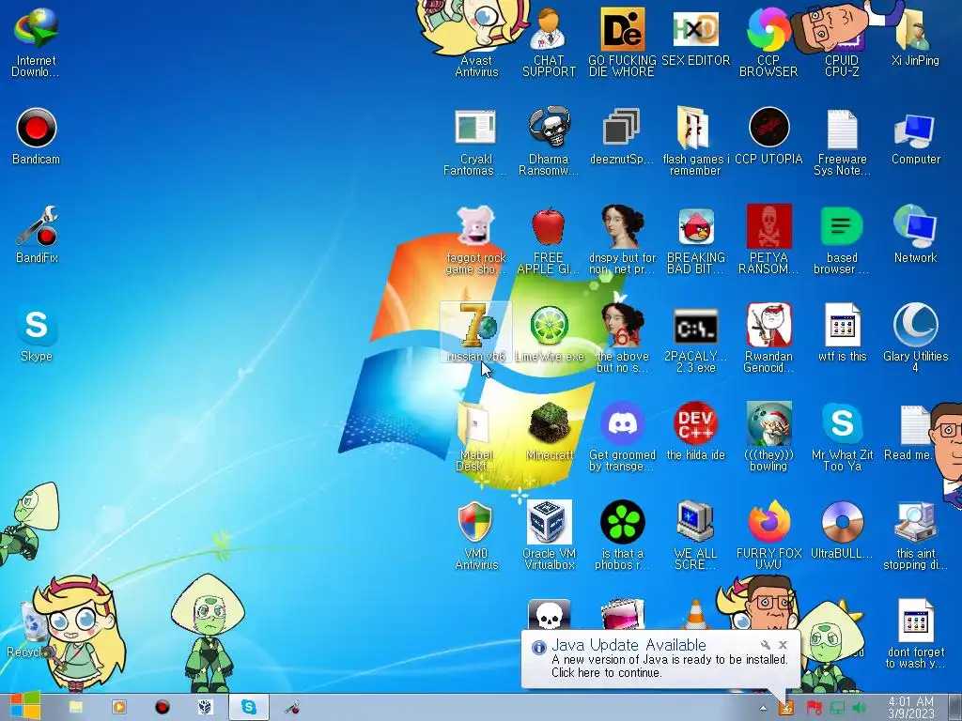Click the Freeware Sys Note... file icon
This screenshot has width=962, height=721.
click(842, 143)
